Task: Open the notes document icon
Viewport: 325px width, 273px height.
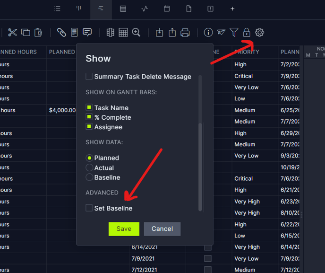Action: [74, 32]
